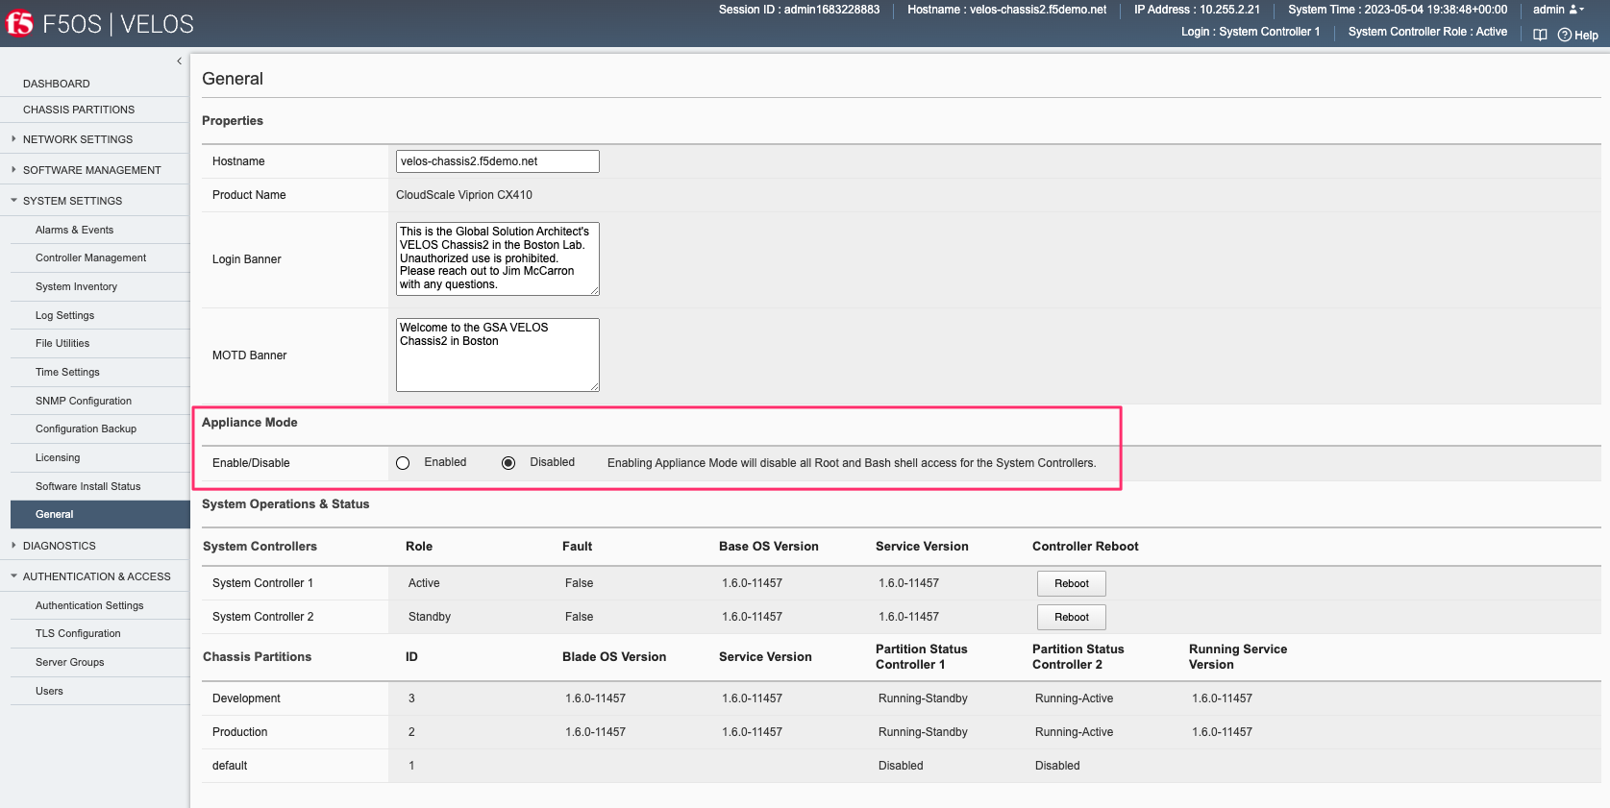This screenshot has width=1610, height=808.
Task: Open Time Settings
Action: click(x=67, y=372)
